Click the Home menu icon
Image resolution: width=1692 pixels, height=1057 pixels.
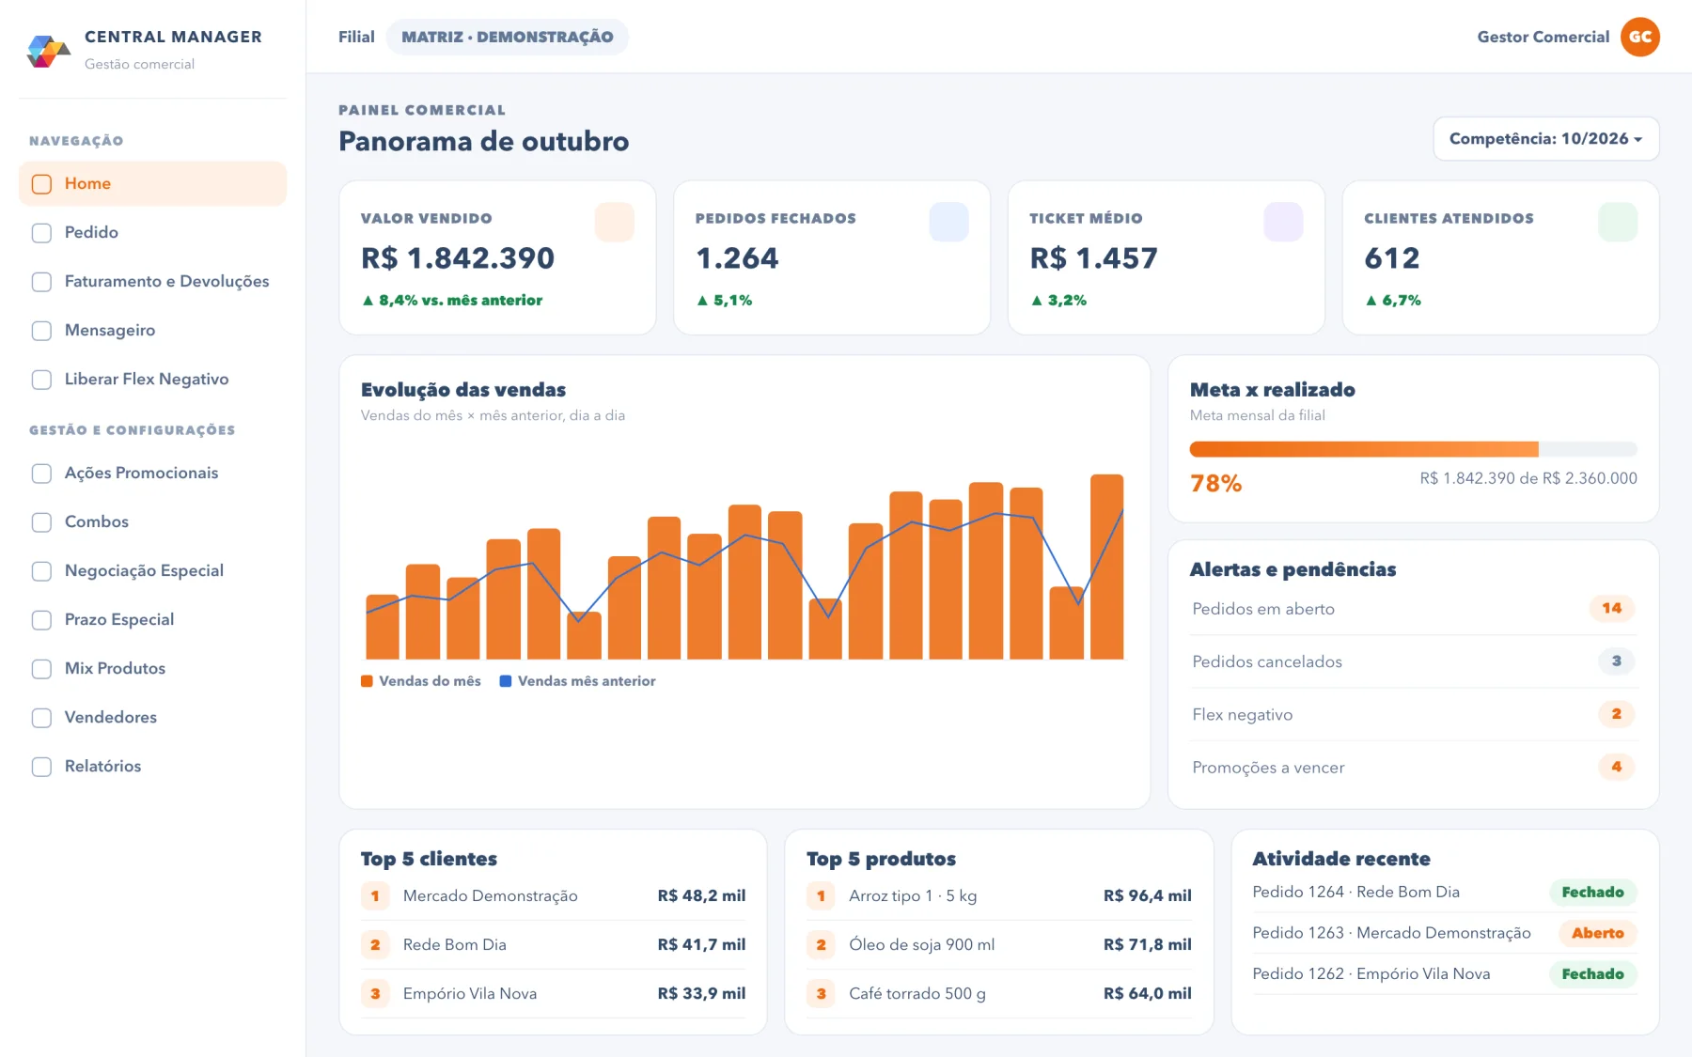[41, 184]
